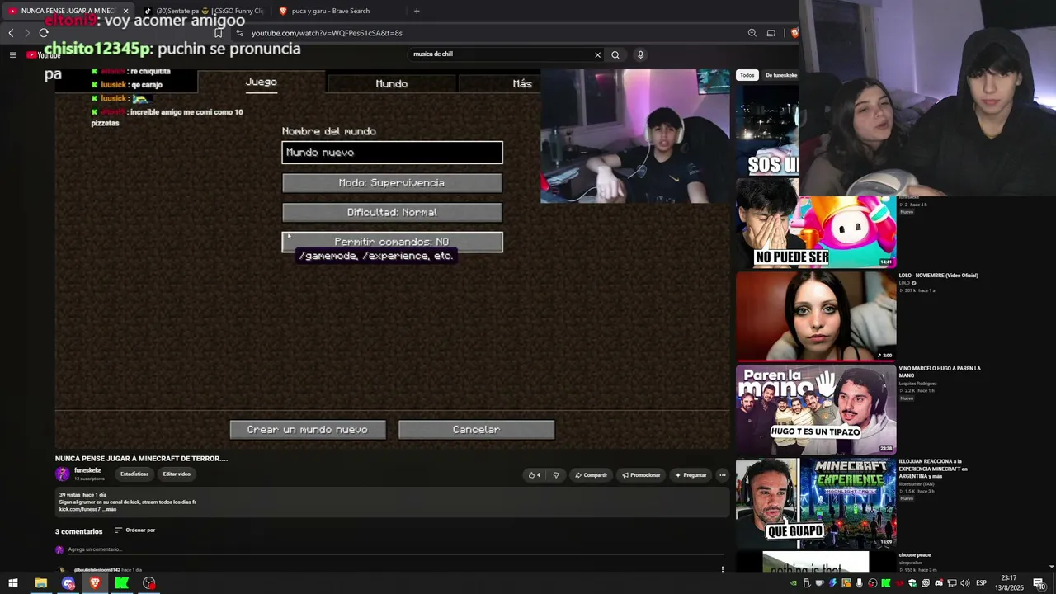
Task: Open browser zoom/find magnifier in address bar
Action: pos(752,33)
